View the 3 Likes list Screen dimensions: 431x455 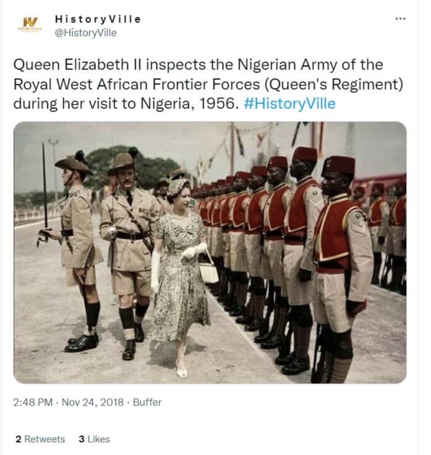pyautogui.click(x=94, y=439)
